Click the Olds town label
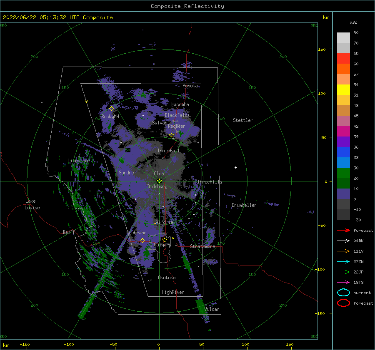The height and width of the screenshot is (350, 375). (159, 174)
